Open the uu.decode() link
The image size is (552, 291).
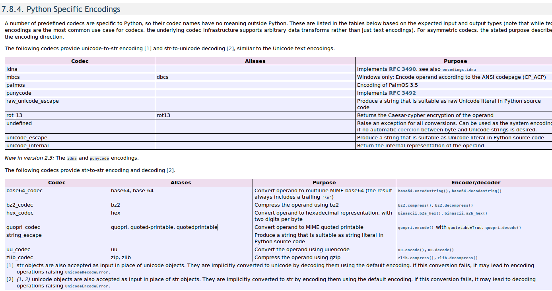click(x=441, y=250)
